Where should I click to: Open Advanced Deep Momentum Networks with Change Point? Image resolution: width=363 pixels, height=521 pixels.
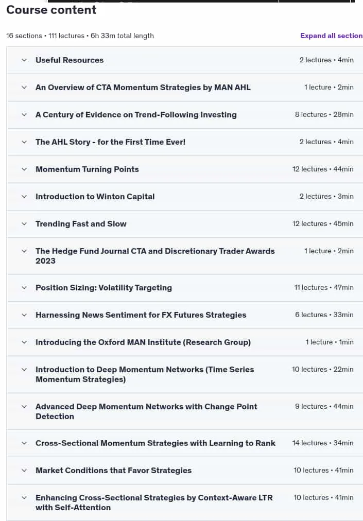pos(146,411)
